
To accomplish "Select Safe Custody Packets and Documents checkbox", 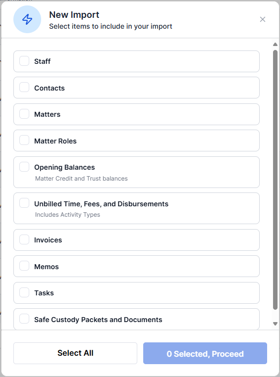I will coord(24,319).
